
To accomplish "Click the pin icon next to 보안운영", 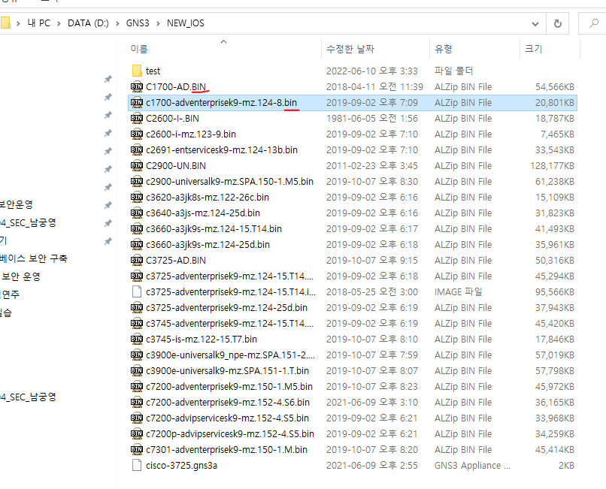I will pyautogui.click(x=108, y=205).
